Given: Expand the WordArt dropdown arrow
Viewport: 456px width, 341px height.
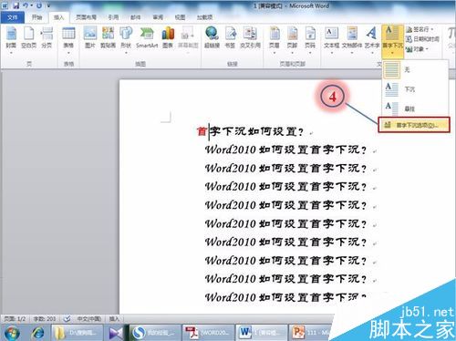Looking at the screenshot, I should 371,53.
